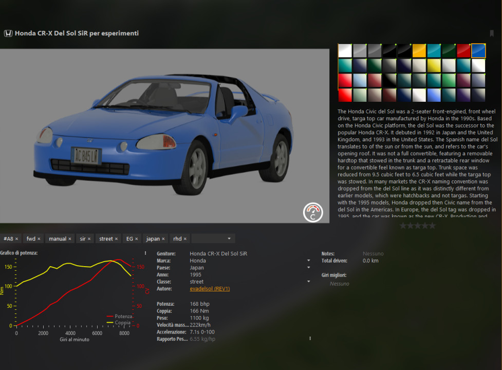Rate the car with the third star
This screenshot has height=370, width=502.
(x=418, y=226)
